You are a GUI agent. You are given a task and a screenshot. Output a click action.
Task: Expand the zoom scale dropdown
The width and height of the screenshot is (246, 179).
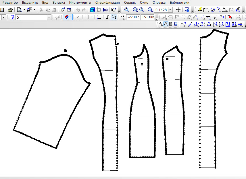coord(170,10)
